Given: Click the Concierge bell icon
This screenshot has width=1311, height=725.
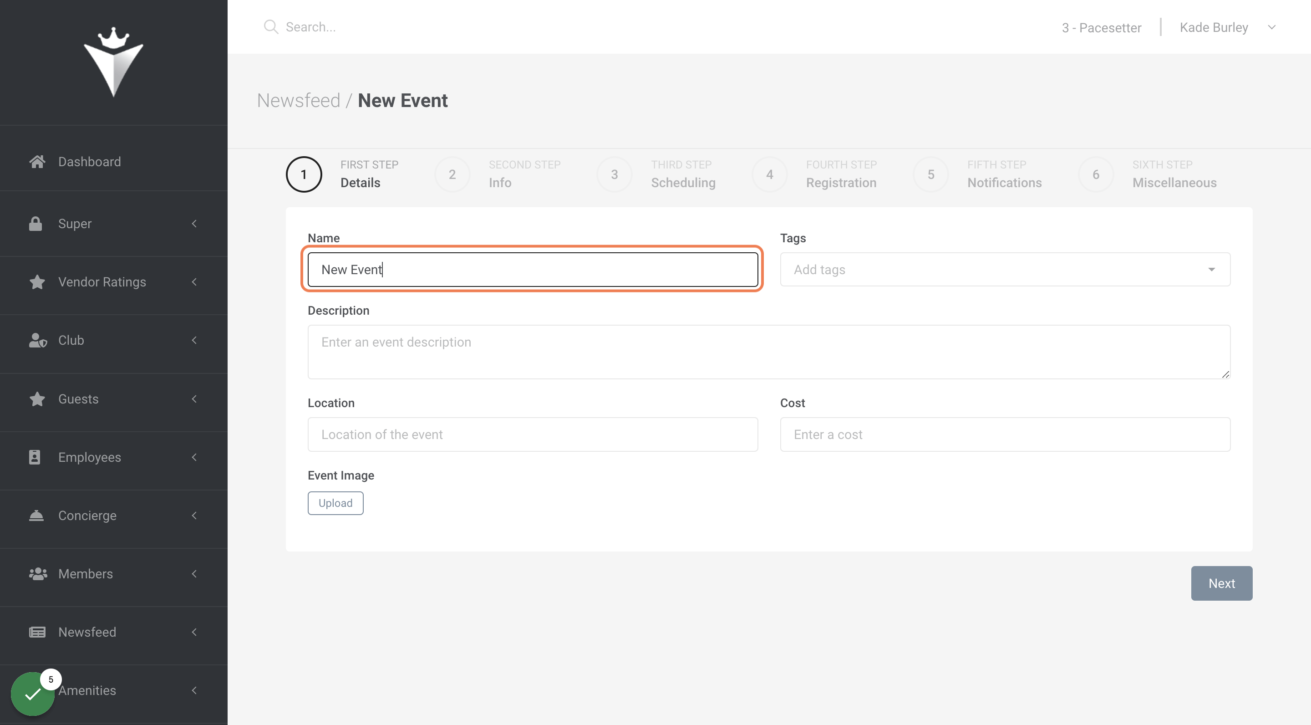Looking at the screenshot, I should pyautogui.click(x=36, y=515).
